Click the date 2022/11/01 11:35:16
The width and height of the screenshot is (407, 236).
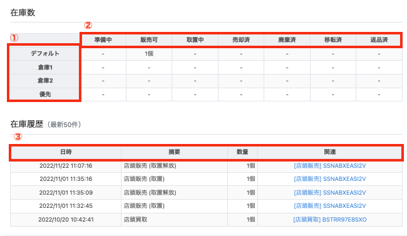66,179
